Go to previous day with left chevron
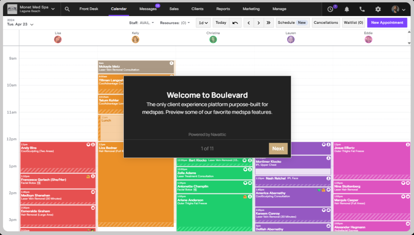The image size is (414, 235). [x=249, y=23]
